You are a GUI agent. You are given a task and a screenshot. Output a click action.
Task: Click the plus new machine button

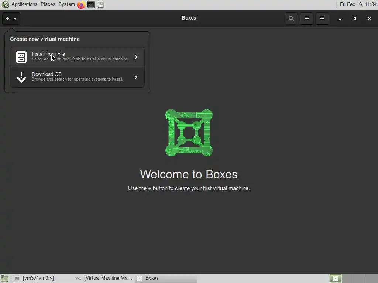[x=7, y=18]
